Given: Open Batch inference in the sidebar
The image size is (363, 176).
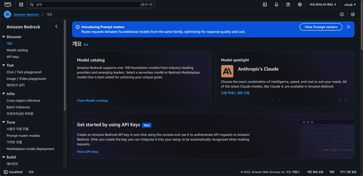Looking at the screenshot, I should pos(18,107).
